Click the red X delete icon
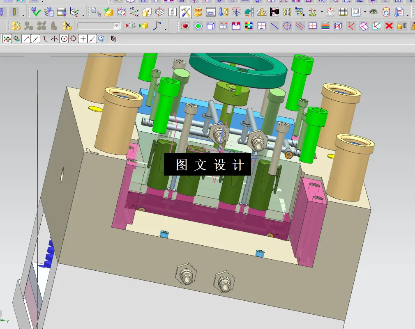Screen dimensions: 415x329 click(x=388, y=26)
